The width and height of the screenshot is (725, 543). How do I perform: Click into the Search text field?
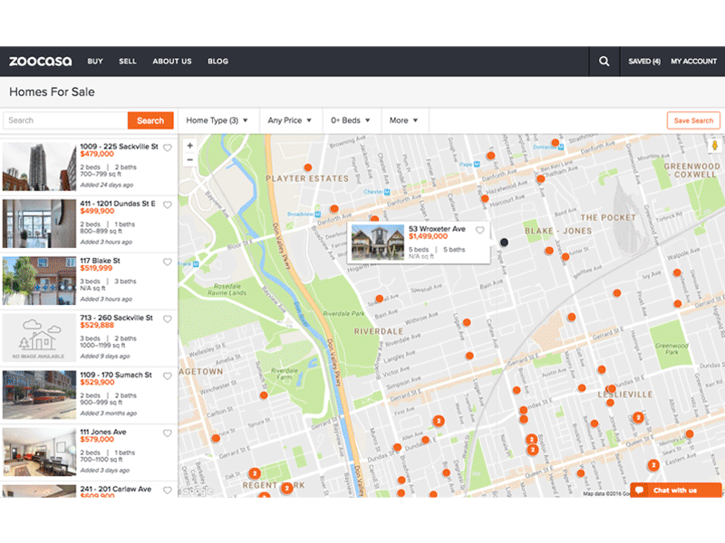tap(64, 120)
